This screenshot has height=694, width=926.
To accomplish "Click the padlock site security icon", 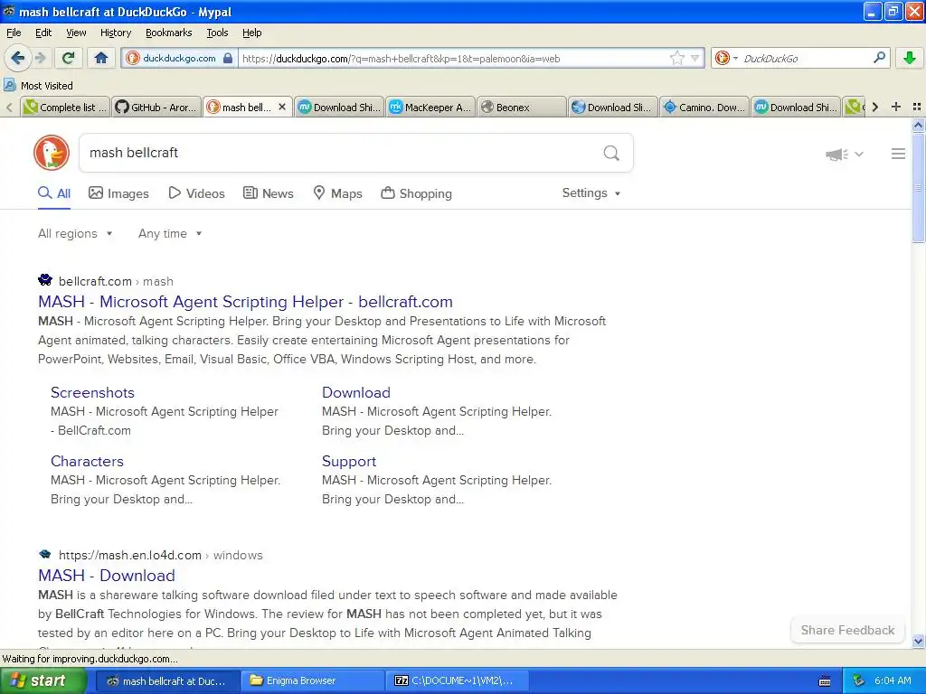I will pyautogui.click(x=228, y=58).
